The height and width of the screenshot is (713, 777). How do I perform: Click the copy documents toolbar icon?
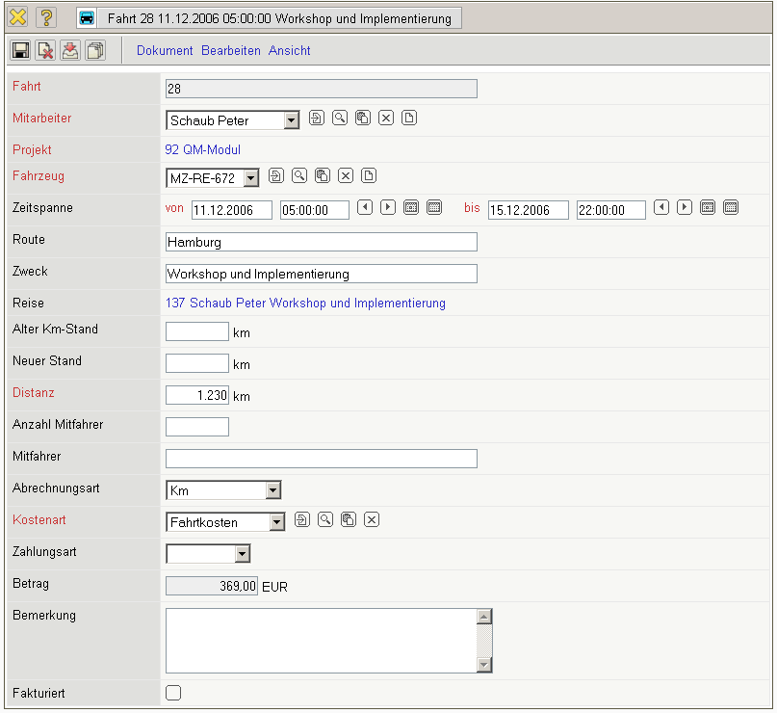point(95,50)
